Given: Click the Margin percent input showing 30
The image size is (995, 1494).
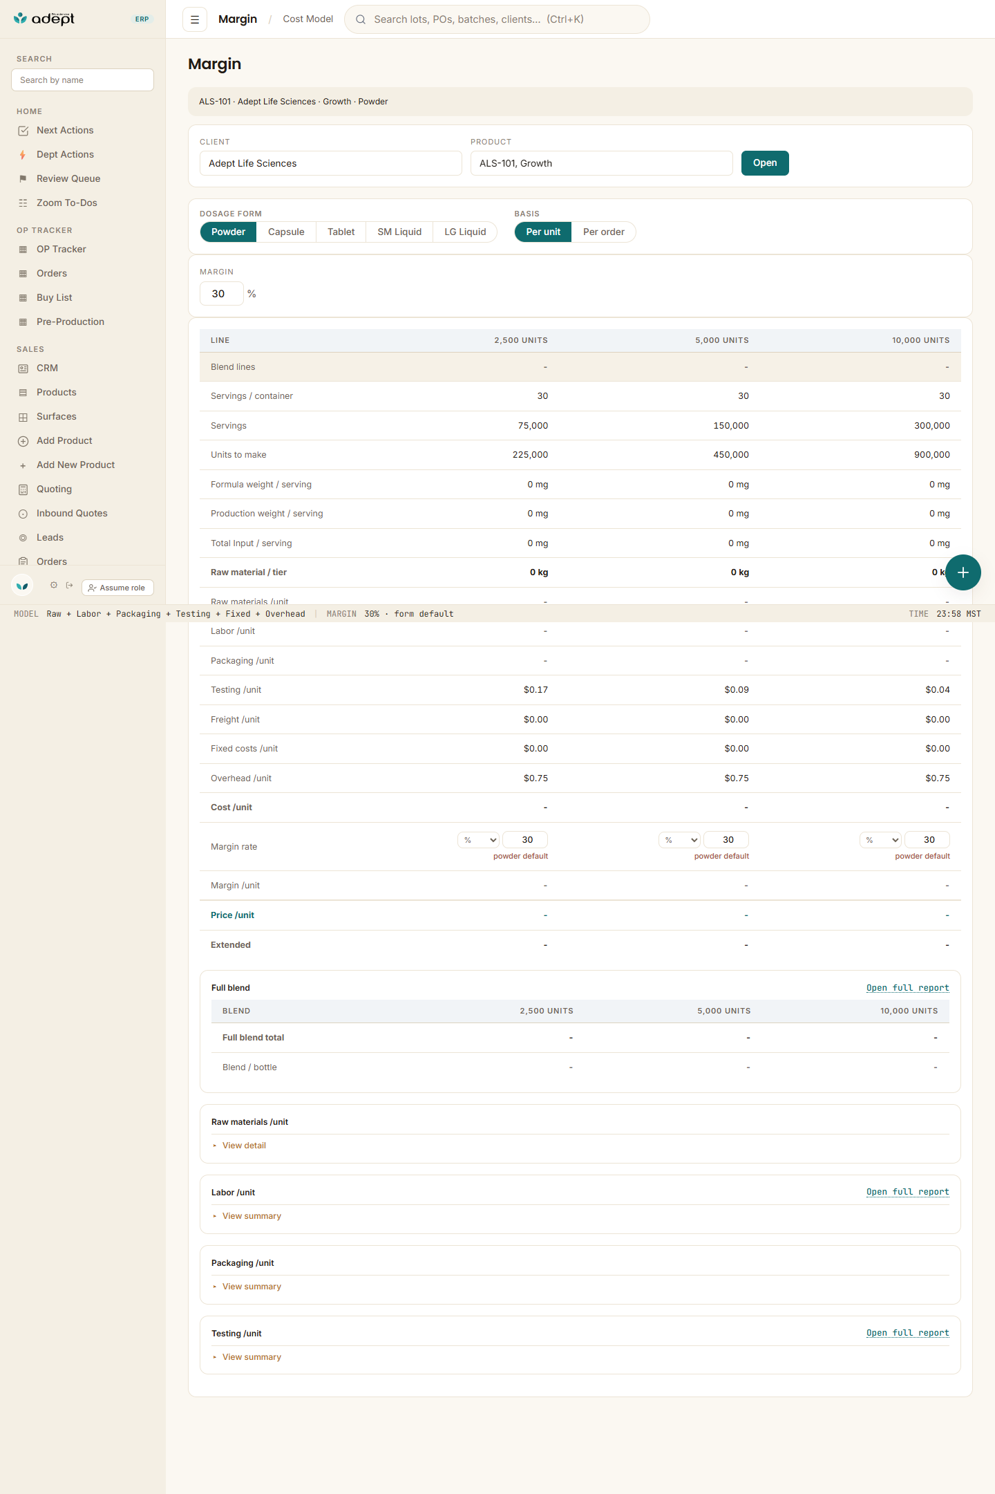Looking at the screenshot, I should (x=222, y=294).
